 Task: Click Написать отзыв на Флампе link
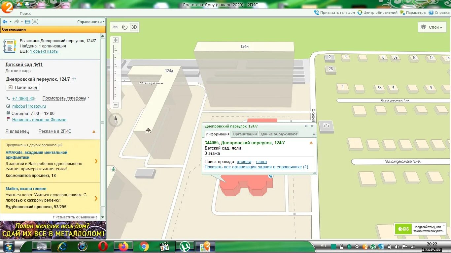point(39,120)
